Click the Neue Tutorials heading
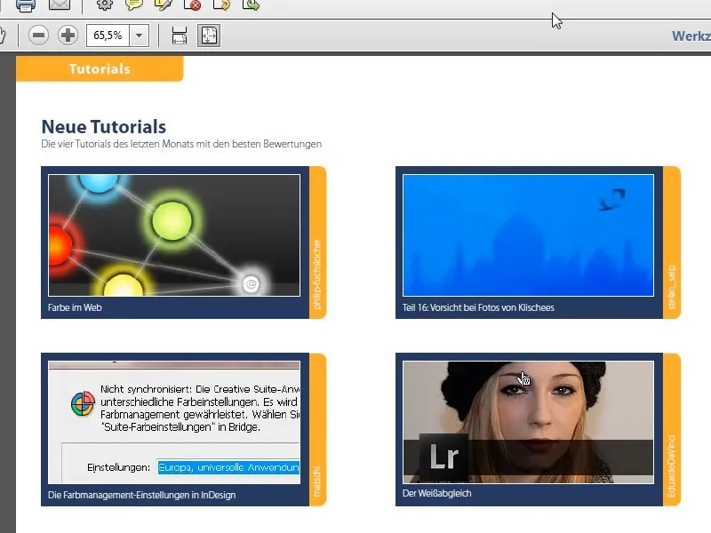711x533 pixels. 104,127
